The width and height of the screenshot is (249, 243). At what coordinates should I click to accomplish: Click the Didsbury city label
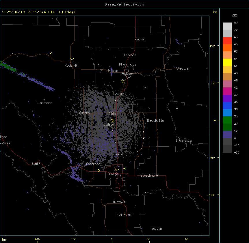pos(111,124)
